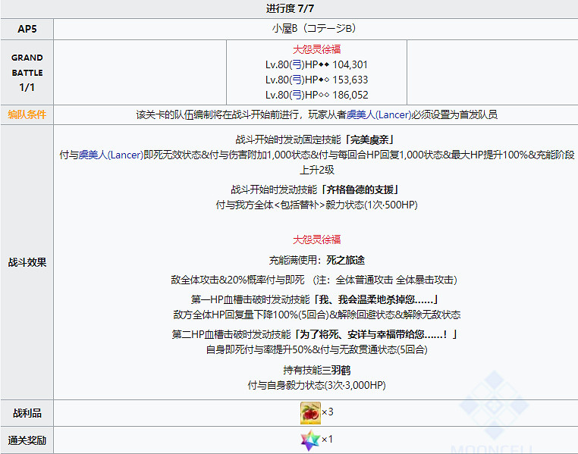578x454 pixels.
Task: Click the 弓 class link on the 104,301 HP line
Action: 297,64
